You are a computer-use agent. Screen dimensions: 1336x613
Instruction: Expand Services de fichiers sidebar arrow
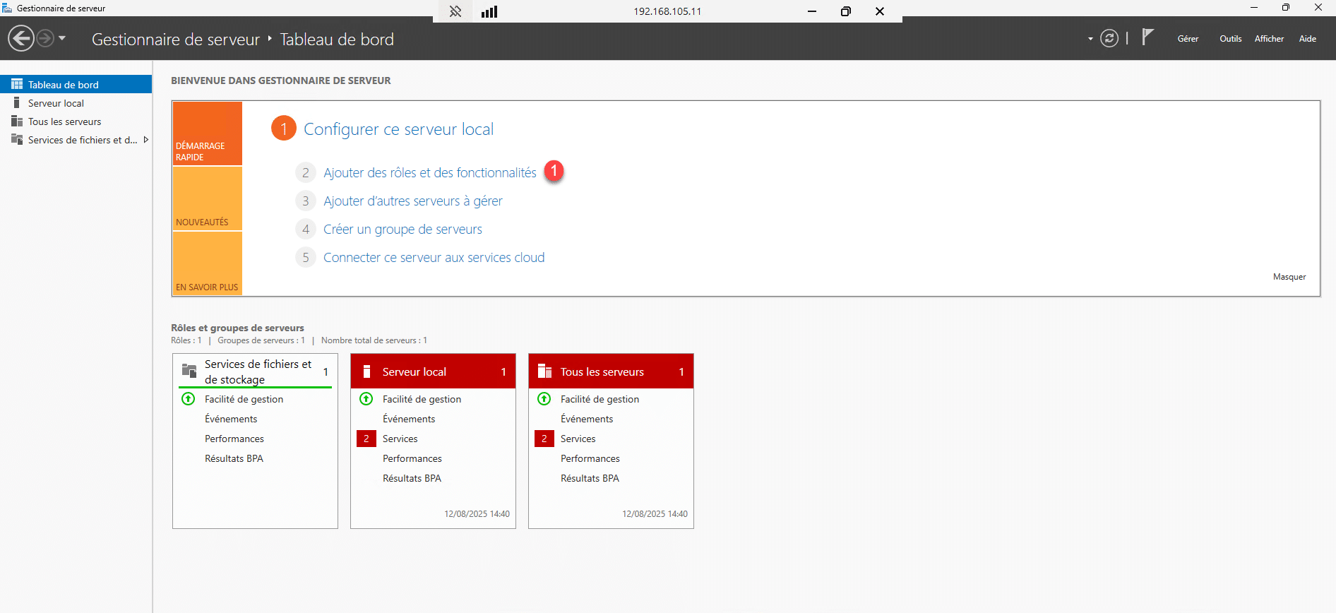146,140
